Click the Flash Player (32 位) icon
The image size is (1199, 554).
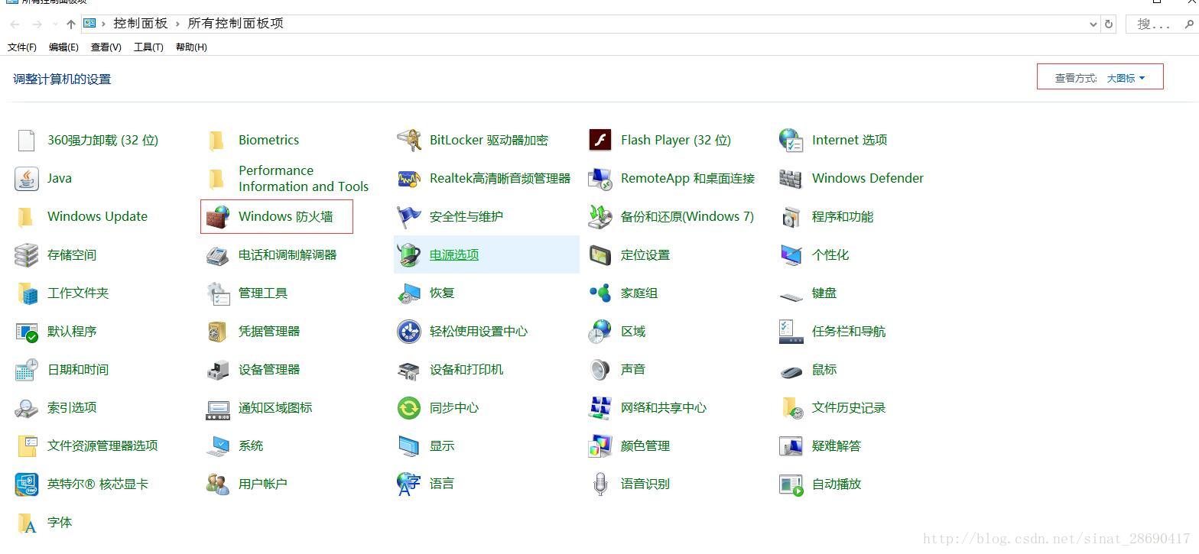coord(599,140)
